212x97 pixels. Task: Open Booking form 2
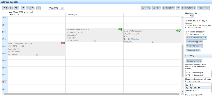click(x=188, y=8)
